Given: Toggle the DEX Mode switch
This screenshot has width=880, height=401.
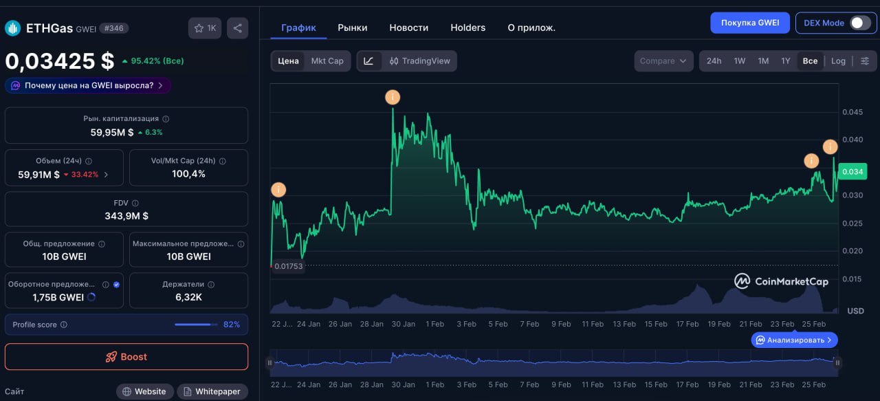Looking at the screenshot, I should [x=860, y=23].
